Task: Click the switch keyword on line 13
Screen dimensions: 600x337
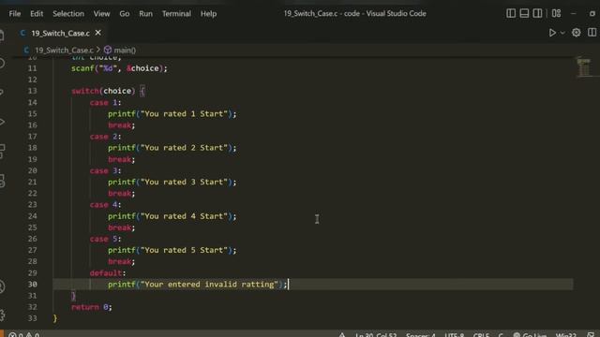Action: point(85,91)
